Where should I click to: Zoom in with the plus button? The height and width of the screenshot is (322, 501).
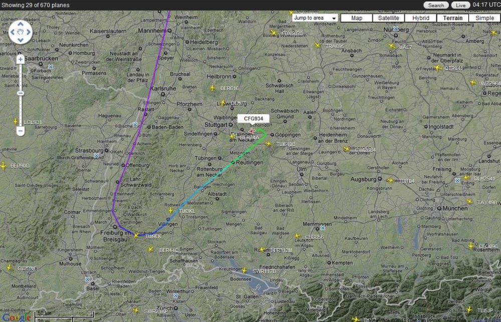[x=21, y=59]
